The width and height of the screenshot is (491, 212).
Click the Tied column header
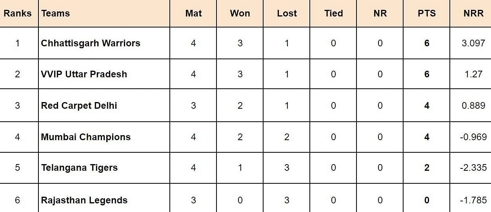[x=333, y=13]
